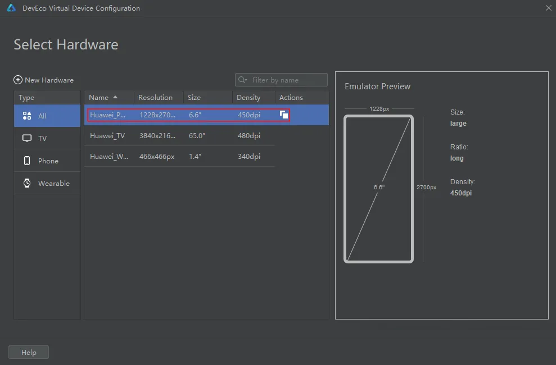Click the phone outline emulator preview
Screen dimensions: 556x365
tap(379, 189)
